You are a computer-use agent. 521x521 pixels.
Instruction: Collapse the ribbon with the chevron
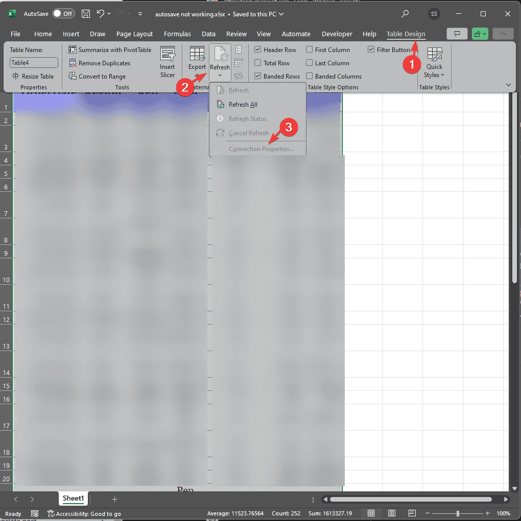[508, 85]
